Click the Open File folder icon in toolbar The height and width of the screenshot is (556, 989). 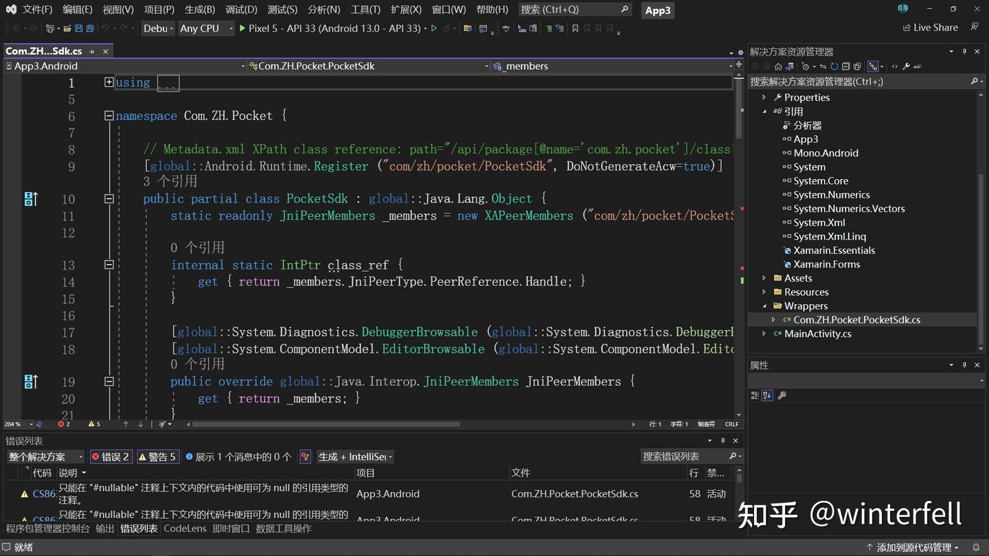(x=67, y=29)
